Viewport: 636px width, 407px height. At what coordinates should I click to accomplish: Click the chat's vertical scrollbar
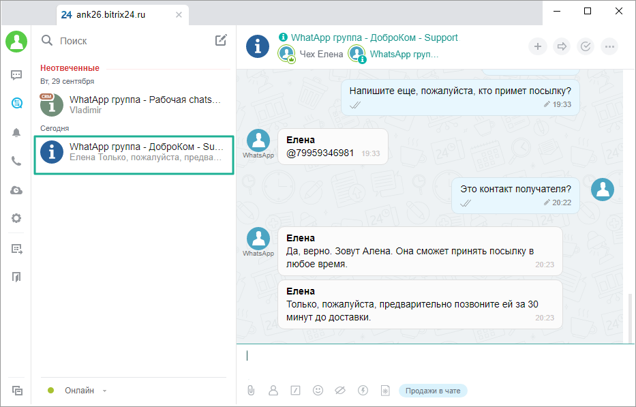click(x=629, y=314)
